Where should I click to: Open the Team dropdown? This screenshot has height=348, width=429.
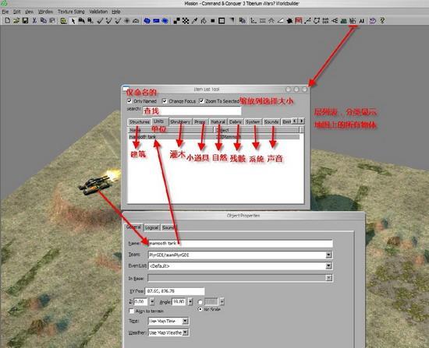(329, 255)
